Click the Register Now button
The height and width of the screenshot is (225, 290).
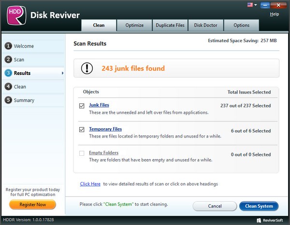coord(32,205)
